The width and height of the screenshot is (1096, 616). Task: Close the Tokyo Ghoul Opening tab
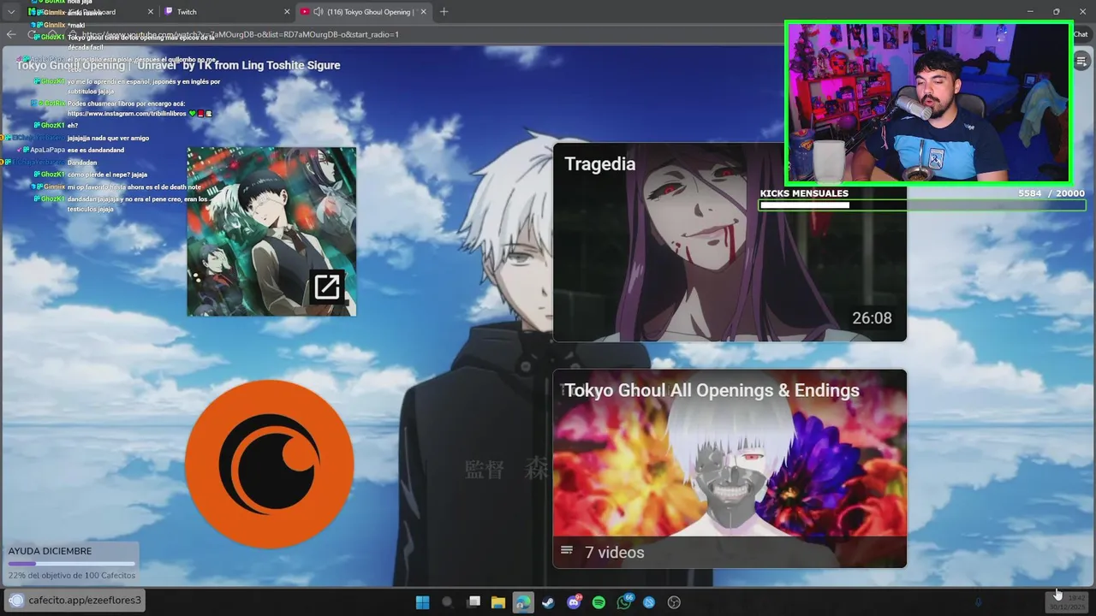pyautogui.click(x=423, y=12)
